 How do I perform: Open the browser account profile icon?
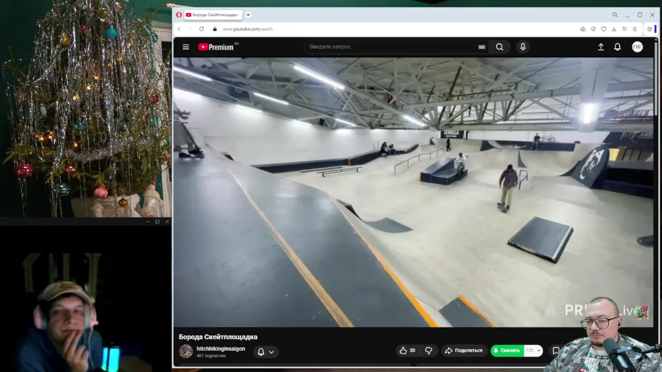click(x=635, y=29)
